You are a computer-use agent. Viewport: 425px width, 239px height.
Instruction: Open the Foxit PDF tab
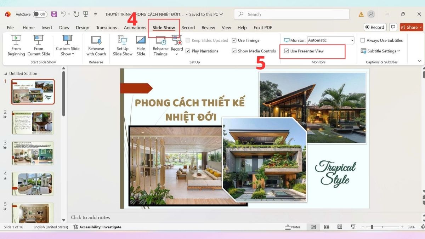263,27
